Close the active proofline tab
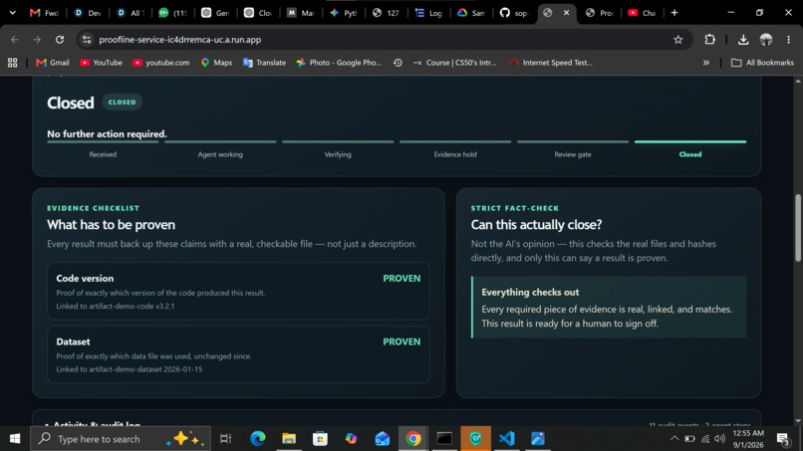This screenshot has height=451, width=803. pos(566,13)
